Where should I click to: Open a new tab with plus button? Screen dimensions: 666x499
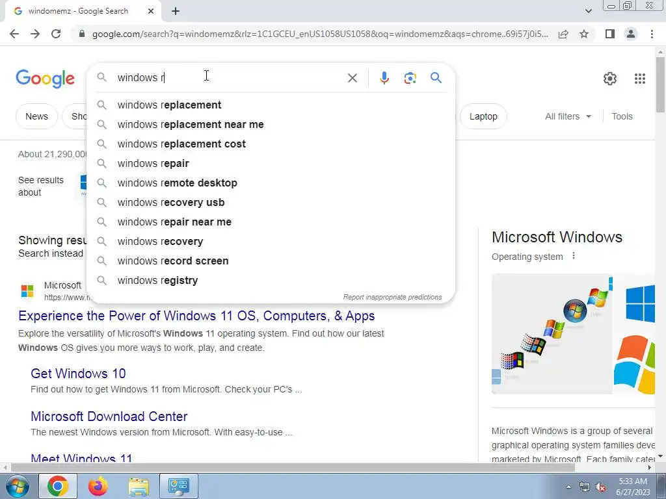(176, 11)
